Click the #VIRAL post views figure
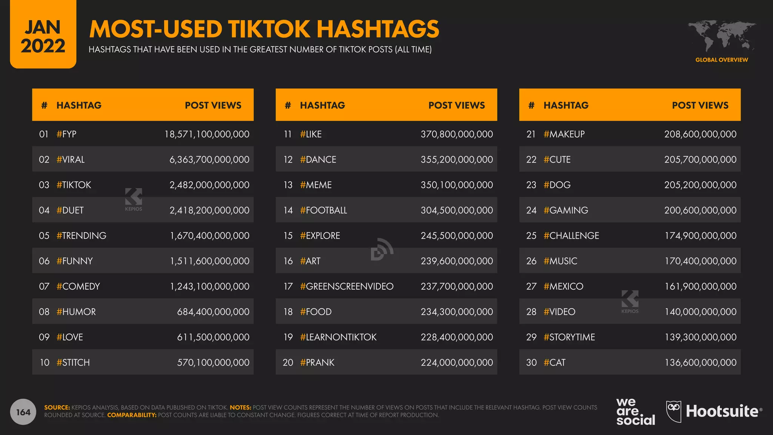This screenshot has height=435, width=773. tap(209, 160)
